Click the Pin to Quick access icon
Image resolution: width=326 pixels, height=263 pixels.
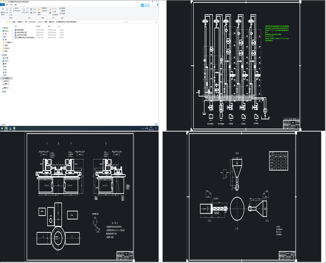(x=3, y=9)
